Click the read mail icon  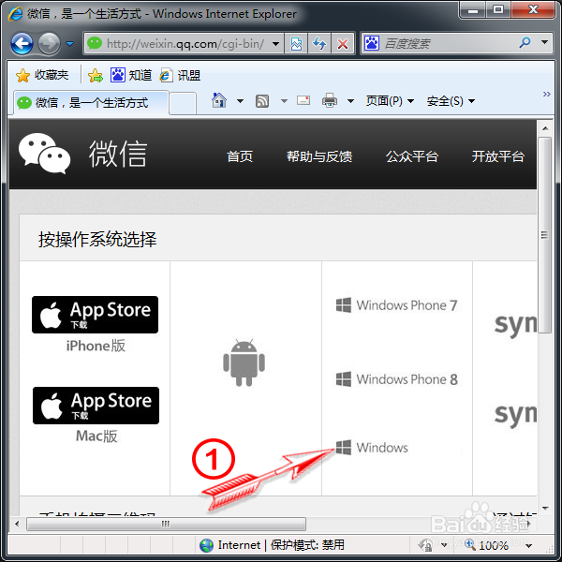click(303, 100)
